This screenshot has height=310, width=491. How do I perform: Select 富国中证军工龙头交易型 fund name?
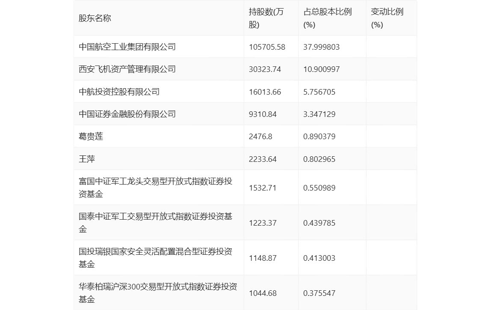[155, 188]
